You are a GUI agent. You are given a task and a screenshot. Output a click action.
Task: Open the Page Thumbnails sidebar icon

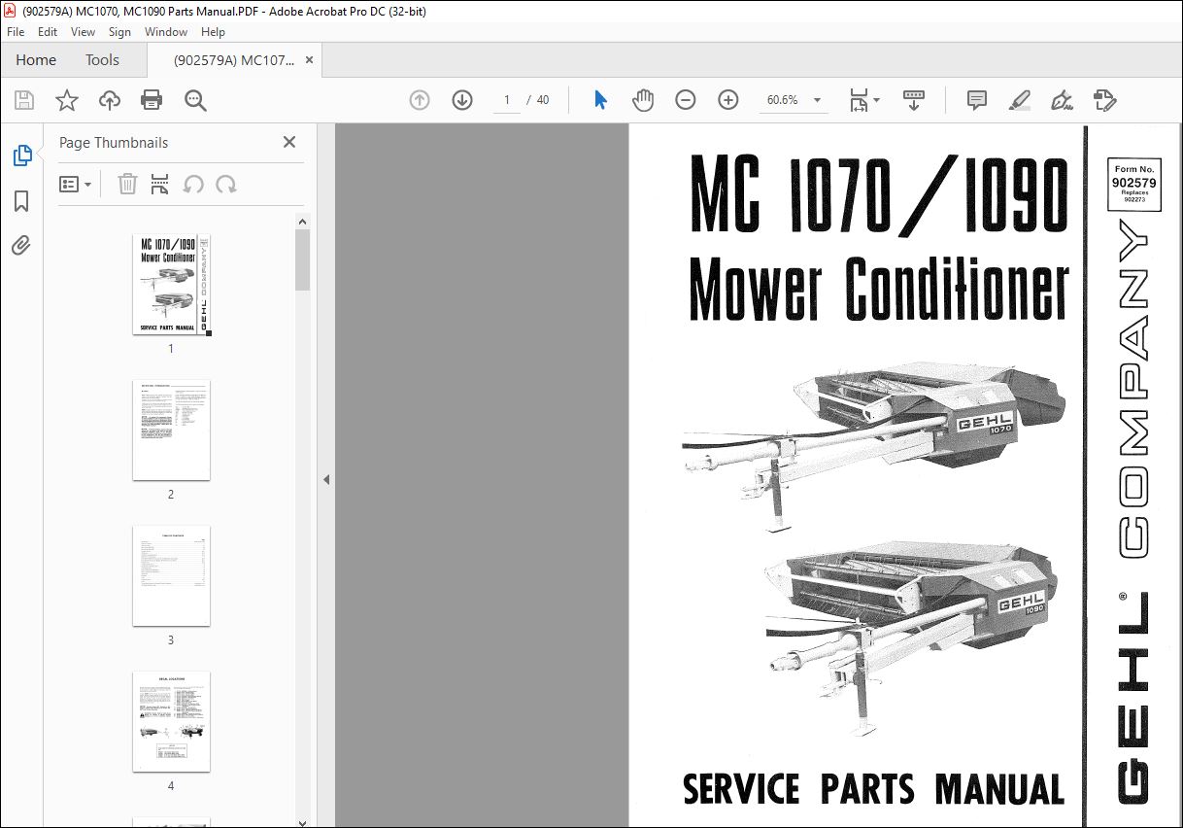tap(21, 155)
